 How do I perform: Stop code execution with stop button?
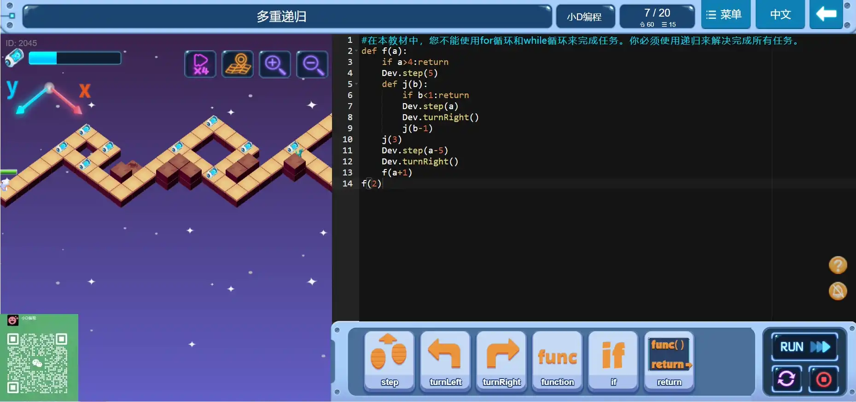point(823,379)
